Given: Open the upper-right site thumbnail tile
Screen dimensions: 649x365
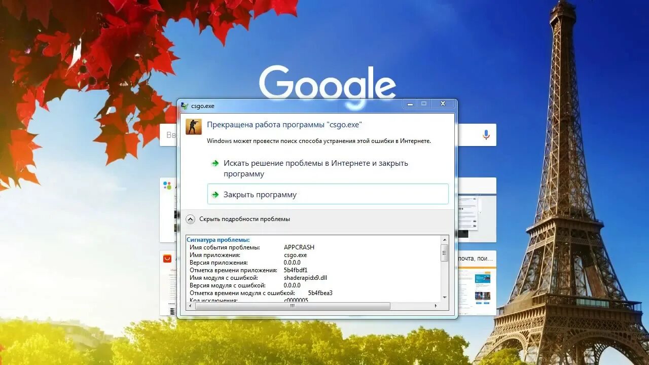Looking at the screenshot, I should pos(477,210).
